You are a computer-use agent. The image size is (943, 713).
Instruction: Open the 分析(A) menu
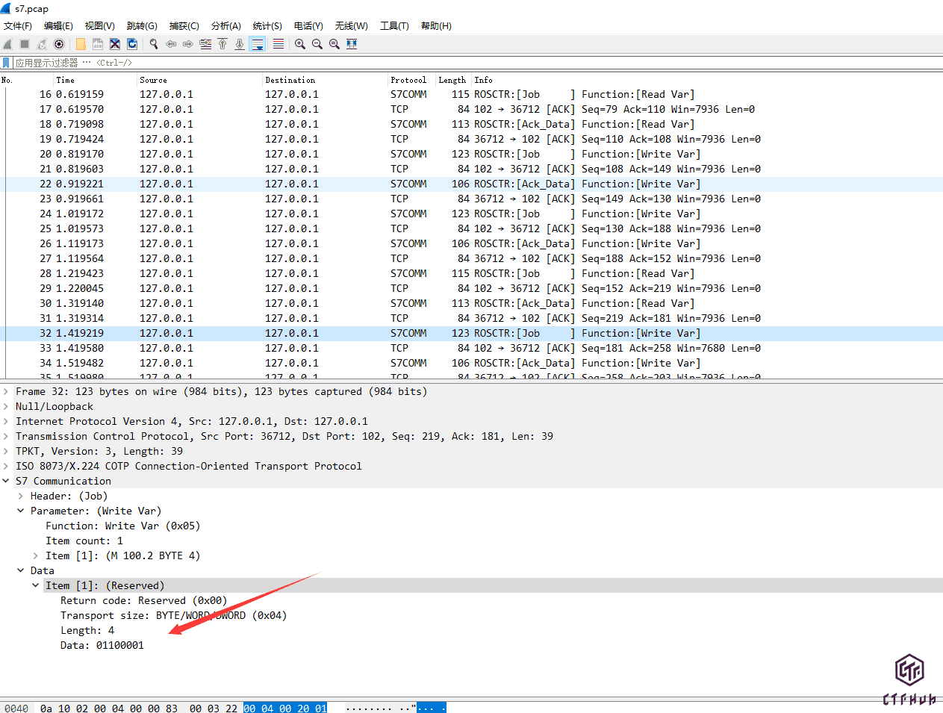[225, 25]
